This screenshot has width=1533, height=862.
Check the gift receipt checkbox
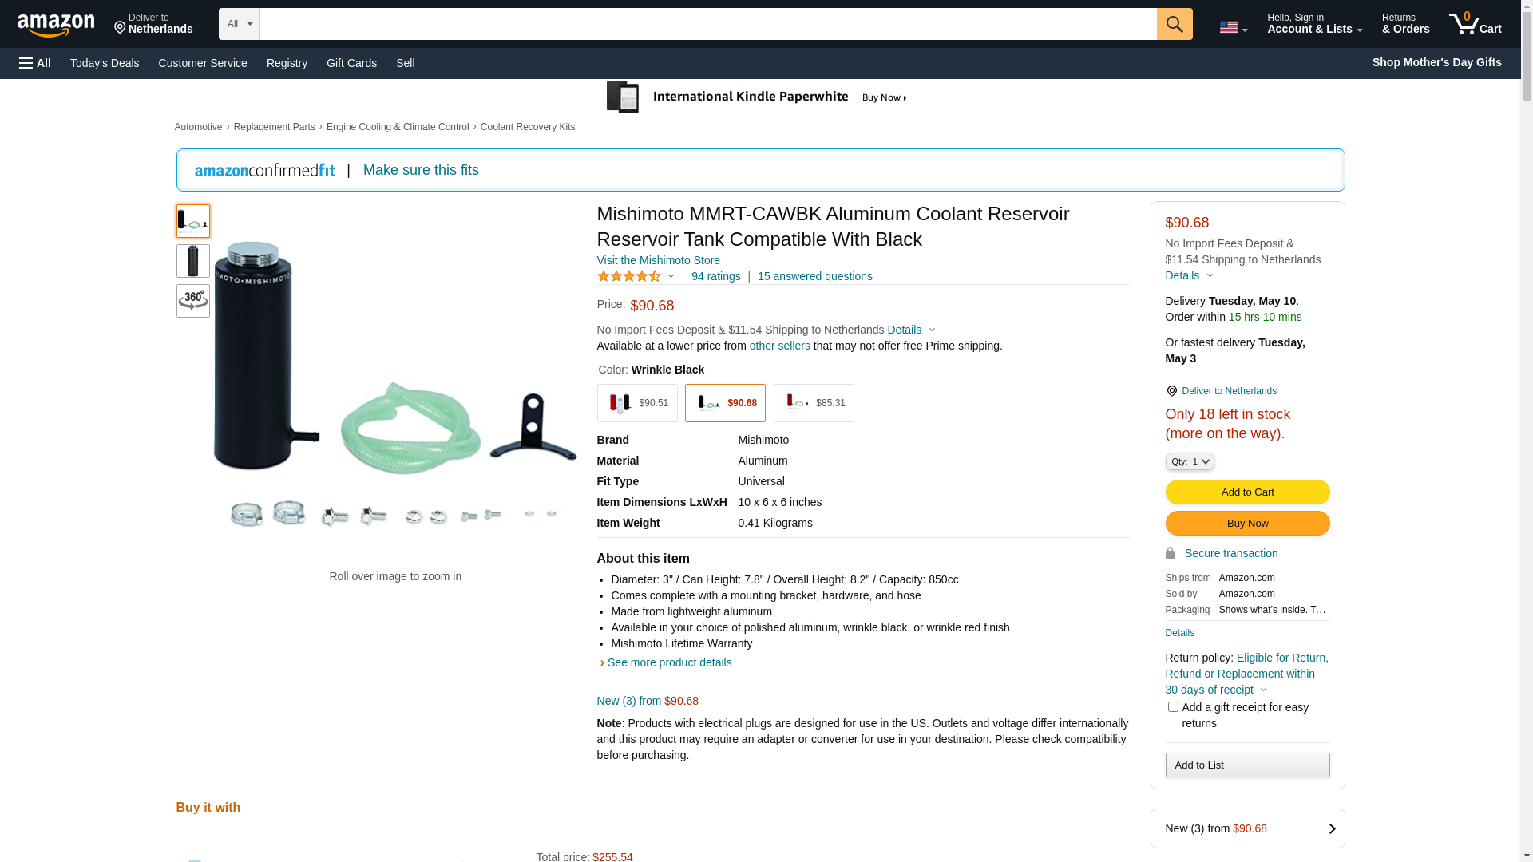coord(1173,707)
